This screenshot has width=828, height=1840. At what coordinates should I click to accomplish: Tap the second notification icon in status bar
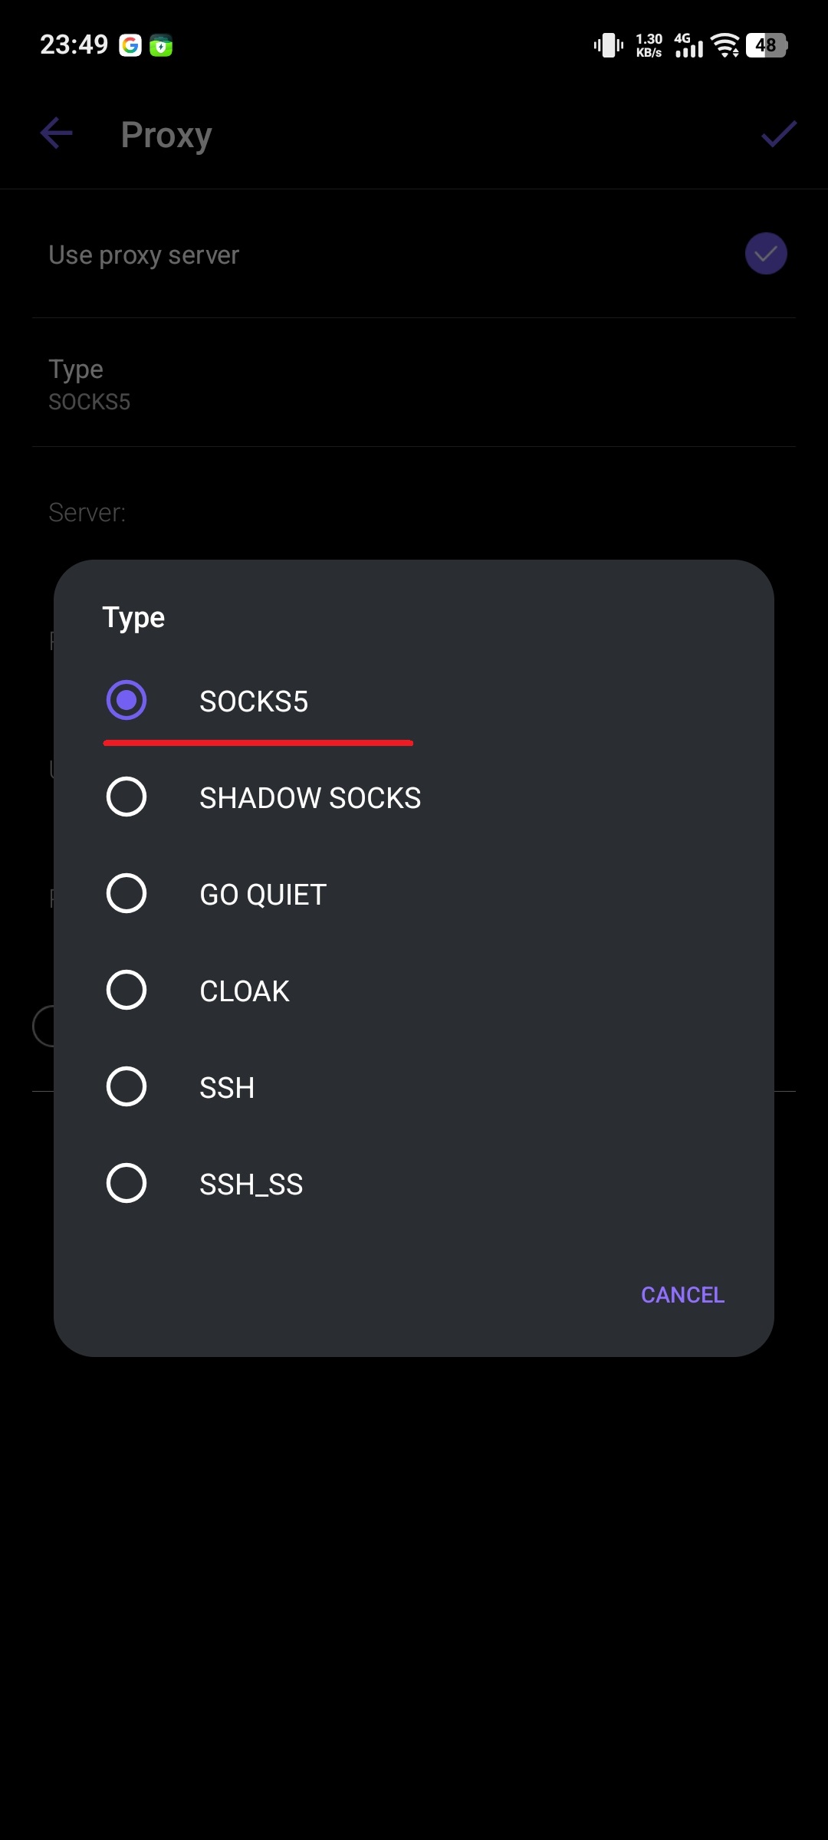click(x=162, y=44)
